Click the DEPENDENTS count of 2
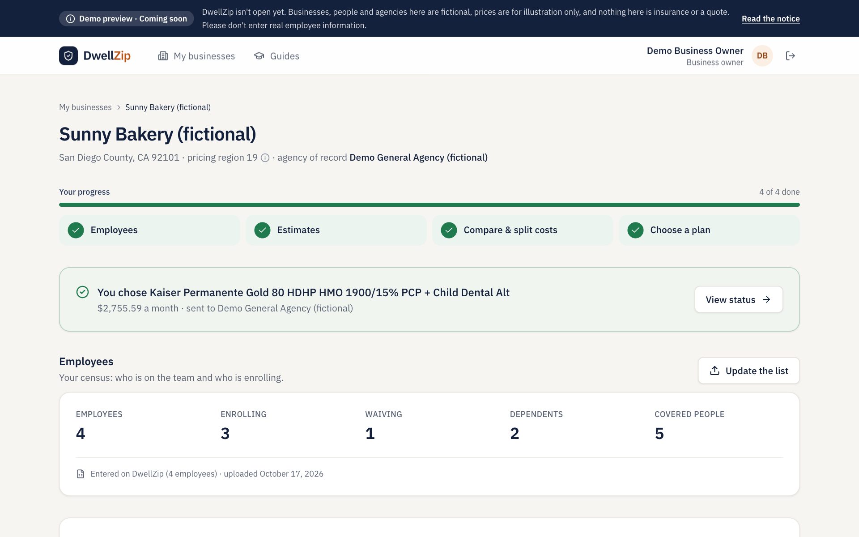 pos(515,433)
